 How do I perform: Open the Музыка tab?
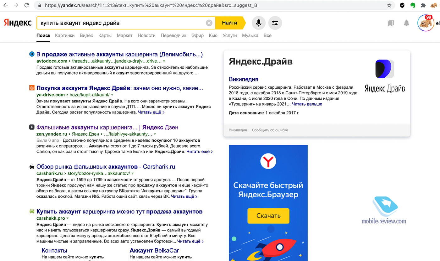tap(250, 35)
